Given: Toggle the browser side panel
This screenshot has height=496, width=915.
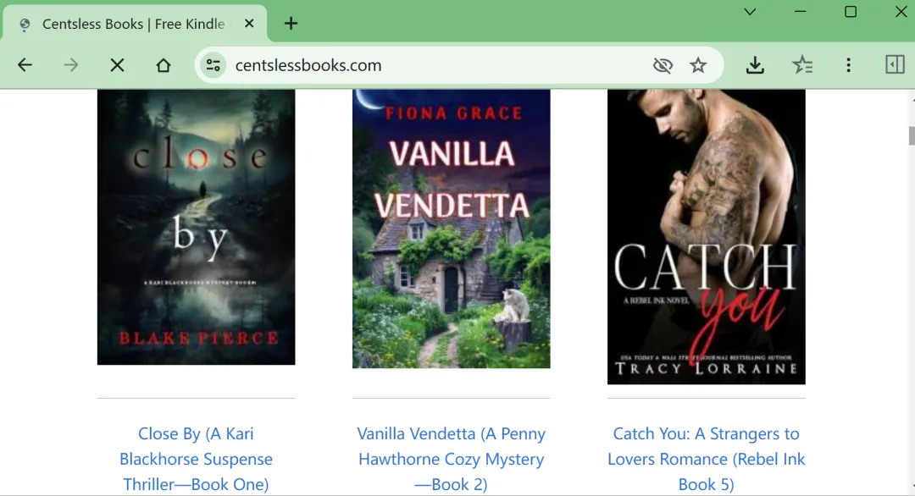Looking at the screenshot, I should (895, 64).
